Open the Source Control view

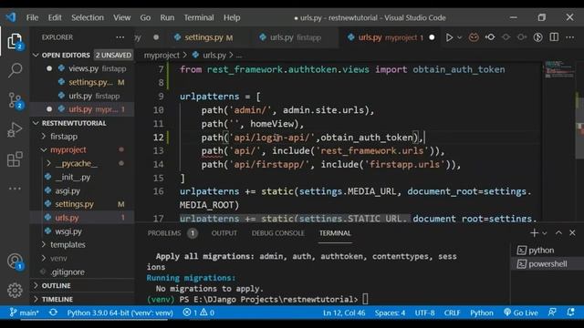(16, 100)
